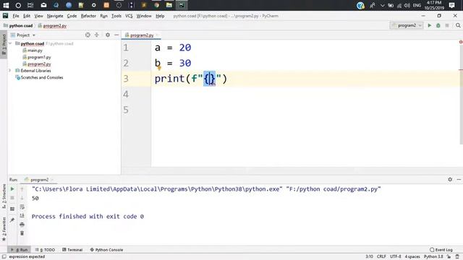Image resolution: width=463 pixels, height=260 pixels.
Task: Click the red error indicator above scrollbar
Action: click(461, 42)
